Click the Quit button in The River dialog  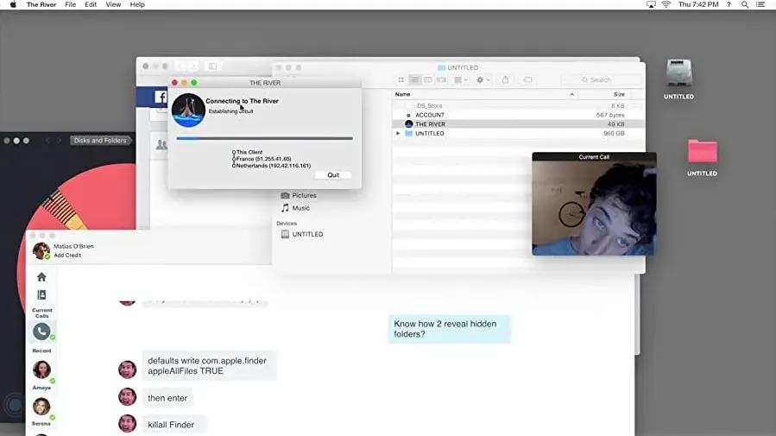click(x=333, y=175)
